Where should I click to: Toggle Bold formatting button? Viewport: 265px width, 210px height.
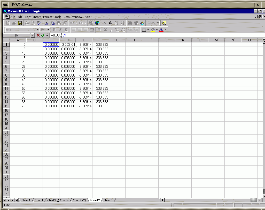(x=54, y=30)
